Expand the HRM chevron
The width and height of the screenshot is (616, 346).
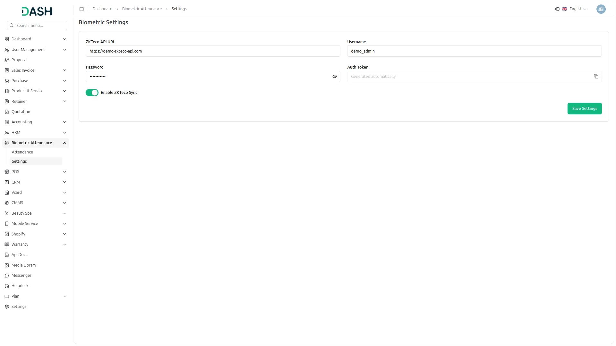[64, 133]
